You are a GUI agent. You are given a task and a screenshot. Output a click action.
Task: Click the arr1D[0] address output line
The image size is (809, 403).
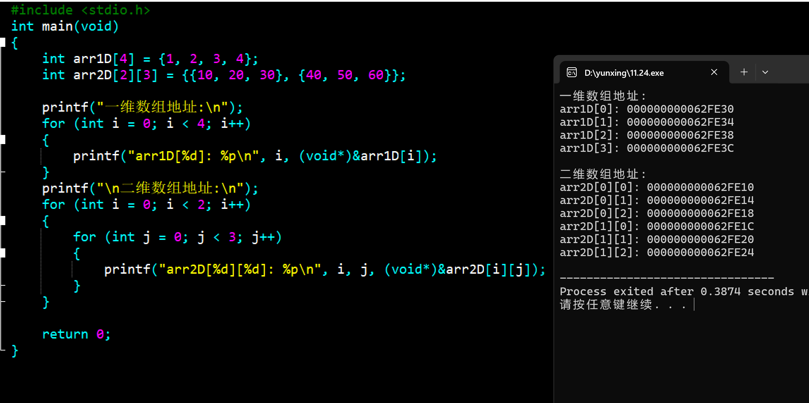tap(646, 109)
